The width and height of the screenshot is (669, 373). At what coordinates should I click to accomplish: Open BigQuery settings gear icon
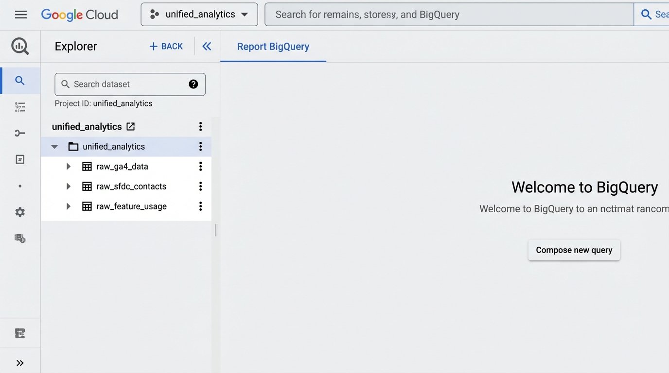click(x=20, y=212)
